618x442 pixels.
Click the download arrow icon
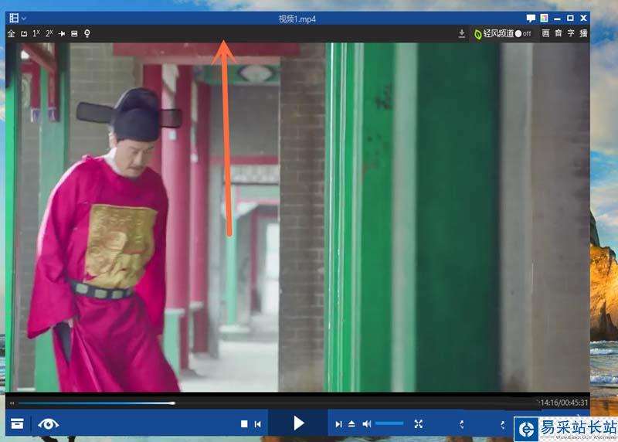[462, 34]
